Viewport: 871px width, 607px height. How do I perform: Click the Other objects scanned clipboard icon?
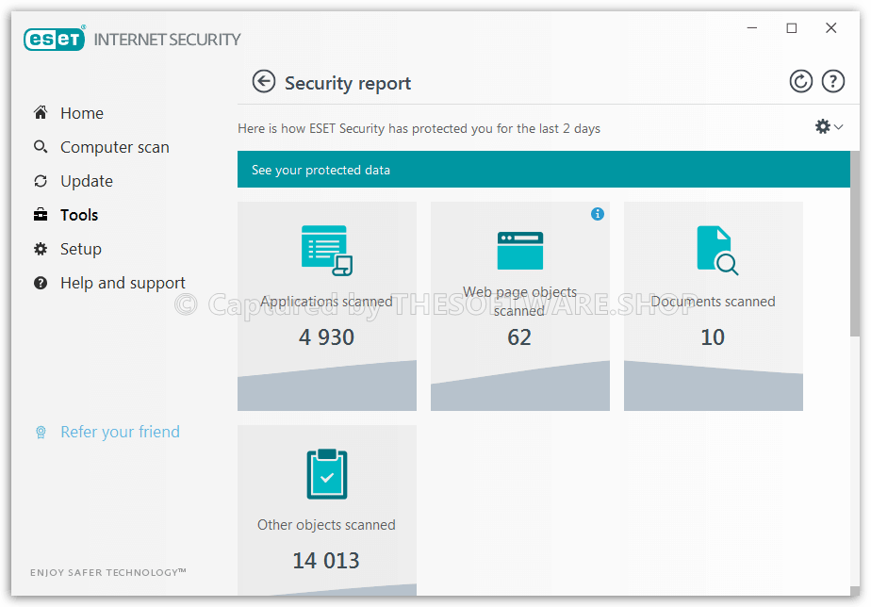[x=326, y=473]
